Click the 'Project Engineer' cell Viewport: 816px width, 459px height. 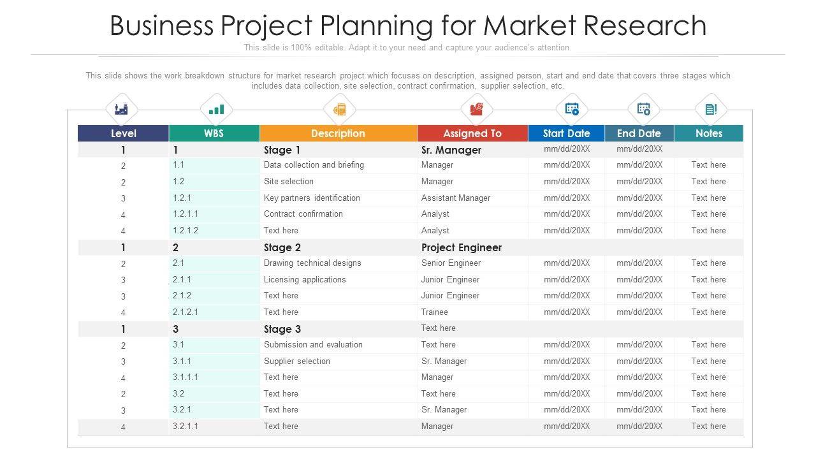(x=462, y=247)
